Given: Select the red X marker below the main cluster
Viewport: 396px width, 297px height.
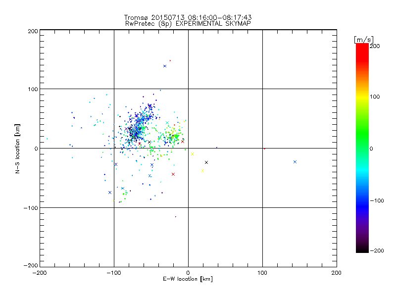Looking at the screenshot, I should click(x=173, y=174).
